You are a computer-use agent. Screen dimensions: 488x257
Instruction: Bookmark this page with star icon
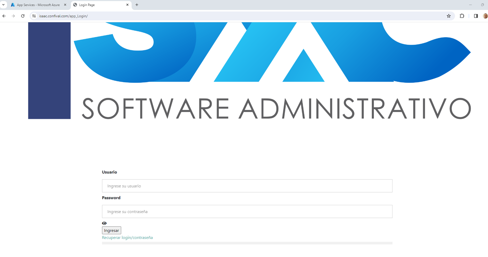pyautogui.click(x=449, y=16)
